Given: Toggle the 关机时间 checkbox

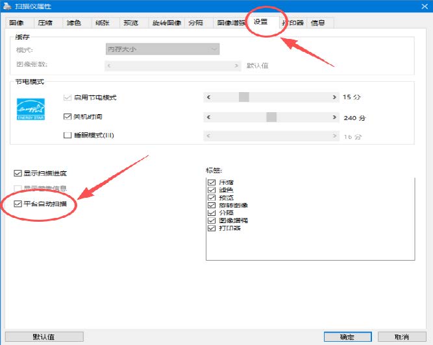Looking at the screenshot, I should (x=68, y=117).
